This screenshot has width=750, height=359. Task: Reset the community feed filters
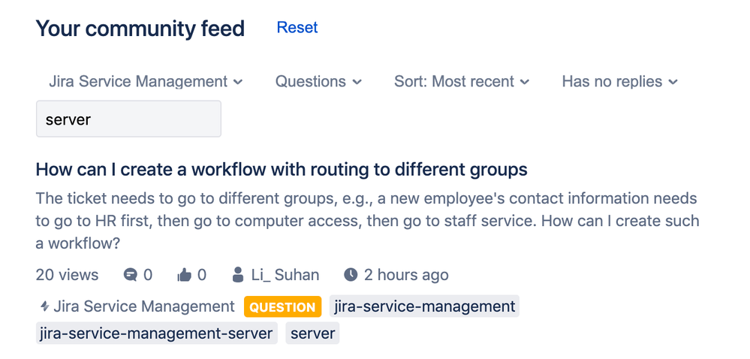point(297,27)
